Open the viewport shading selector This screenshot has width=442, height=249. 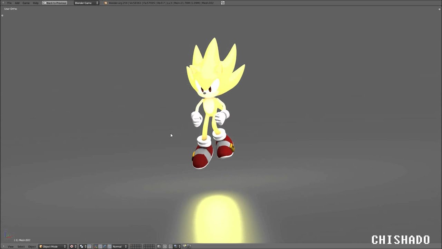pos(73,247)
